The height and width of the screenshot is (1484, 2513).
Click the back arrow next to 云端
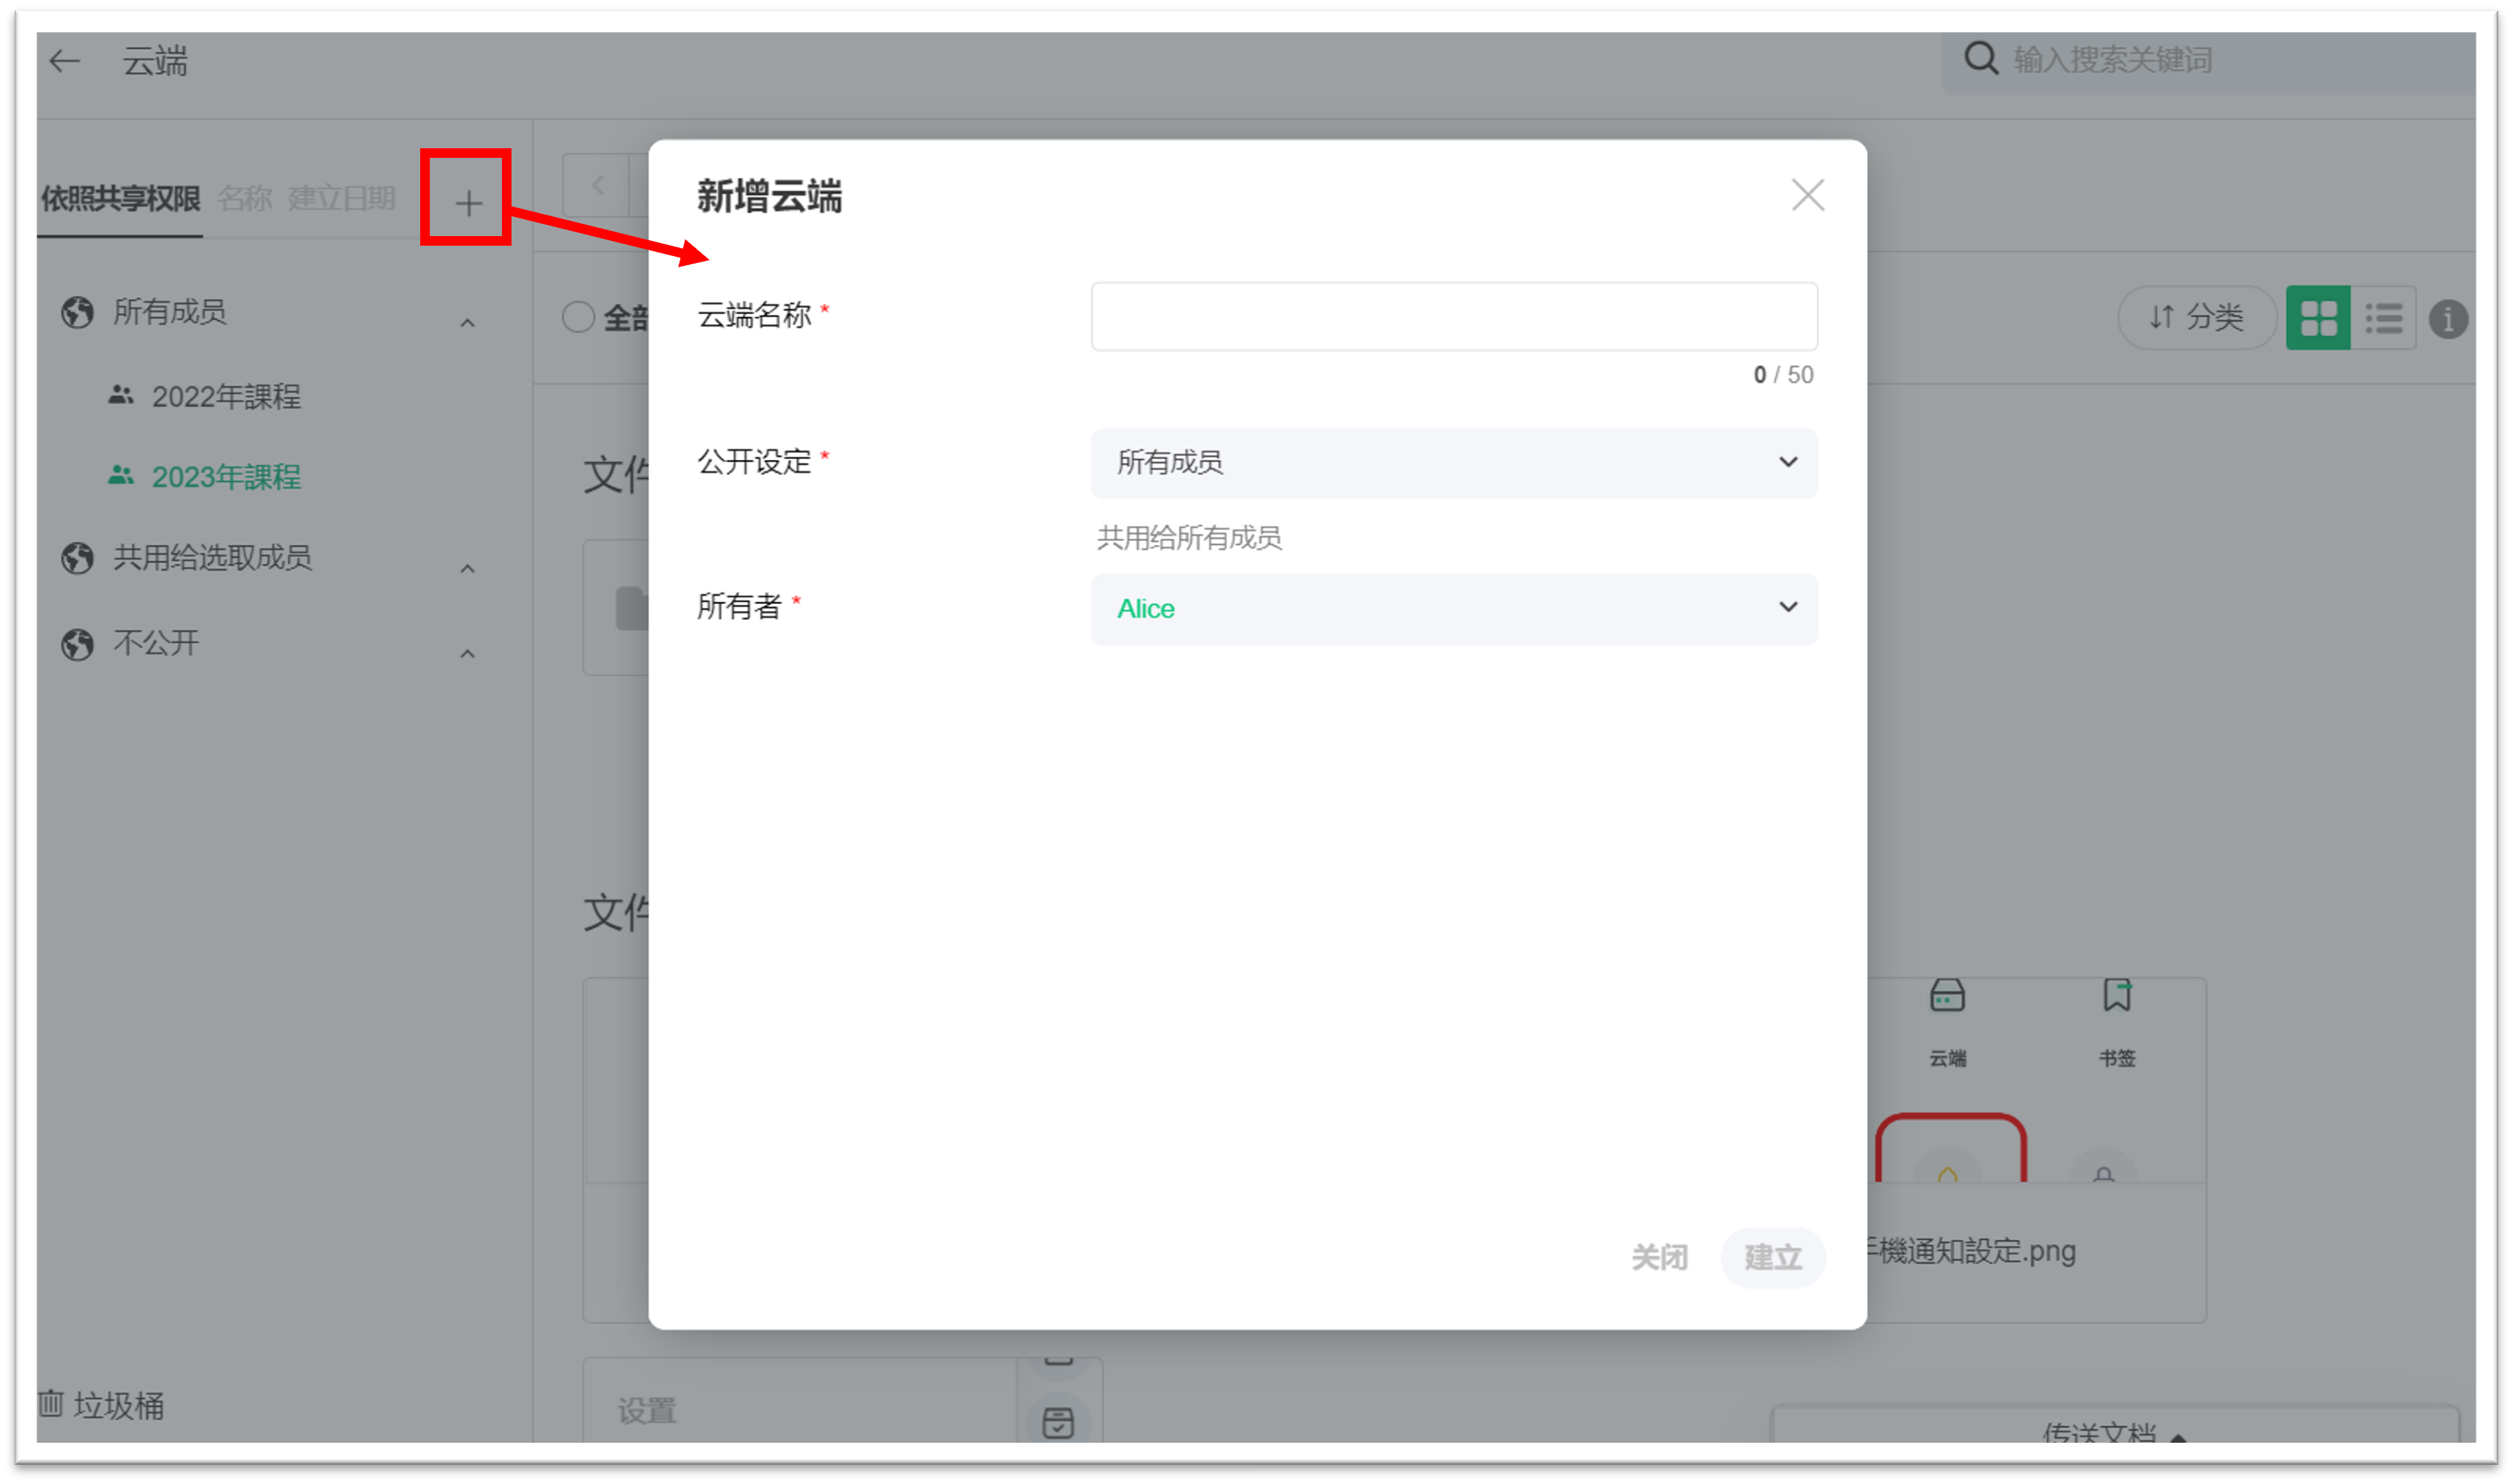pyautogui.click(x=65, y=62)
